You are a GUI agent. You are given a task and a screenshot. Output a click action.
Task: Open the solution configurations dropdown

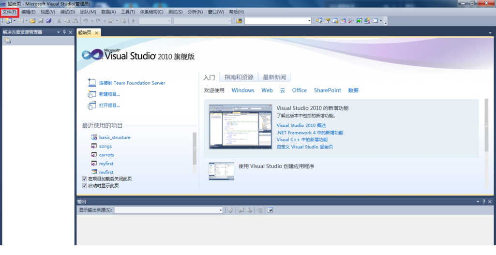pyautogui.click(x=169, y=21)
